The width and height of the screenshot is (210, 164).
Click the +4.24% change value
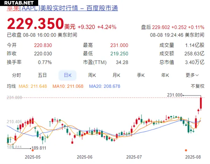pyautogui.click(x=107, y=27)
